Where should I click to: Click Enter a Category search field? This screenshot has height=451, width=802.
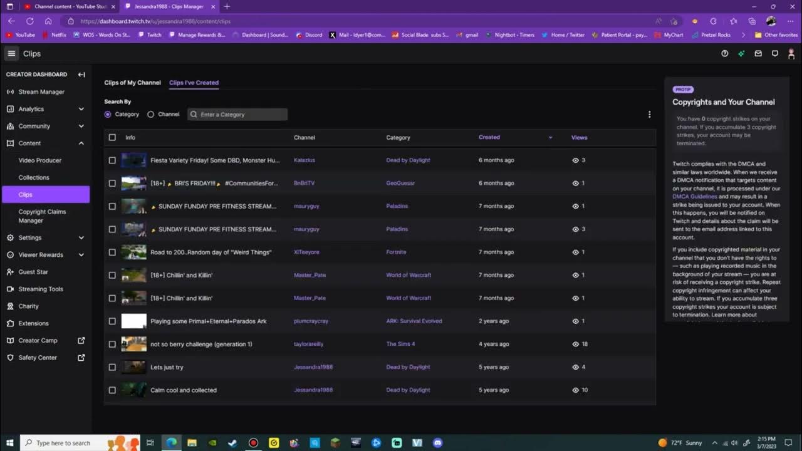(x=237, y=115)
